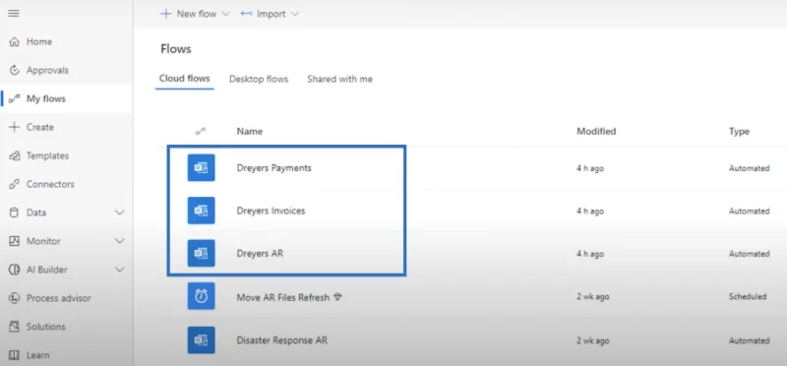Click the Home house icon

[x=15, y=41]
